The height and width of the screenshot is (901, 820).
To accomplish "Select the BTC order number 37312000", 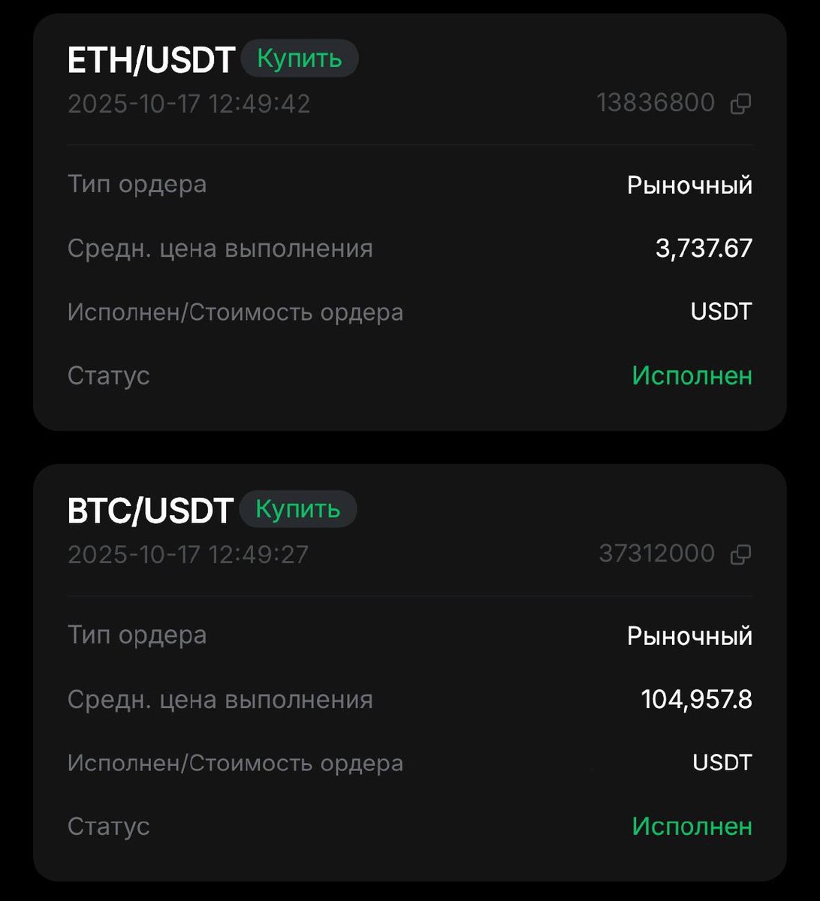I will point(657,554).
